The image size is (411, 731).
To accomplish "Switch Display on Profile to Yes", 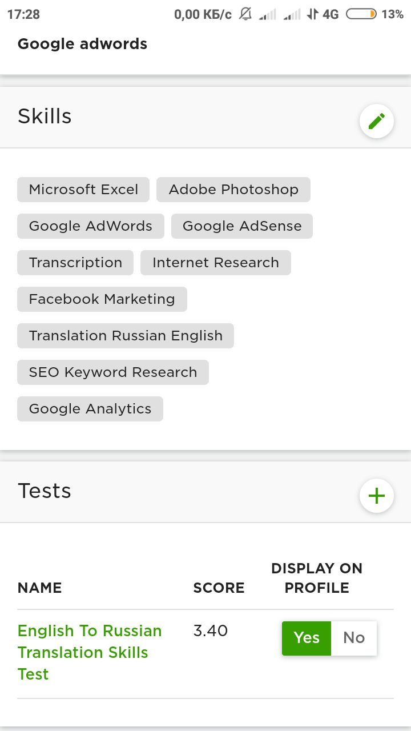I will 307,638.
